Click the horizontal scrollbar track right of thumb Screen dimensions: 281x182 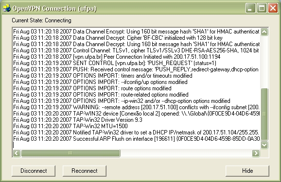[x=186, y=153]
